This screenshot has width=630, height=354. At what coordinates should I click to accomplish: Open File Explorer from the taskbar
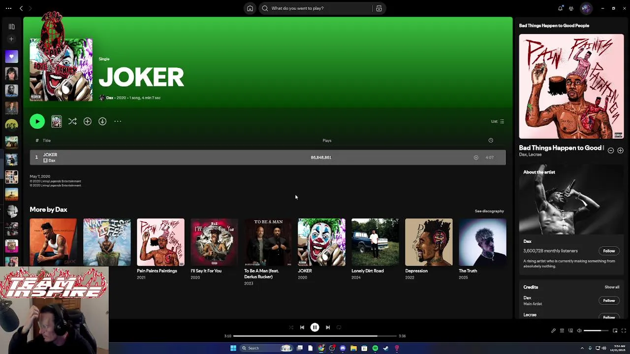(x=353, y=348)
